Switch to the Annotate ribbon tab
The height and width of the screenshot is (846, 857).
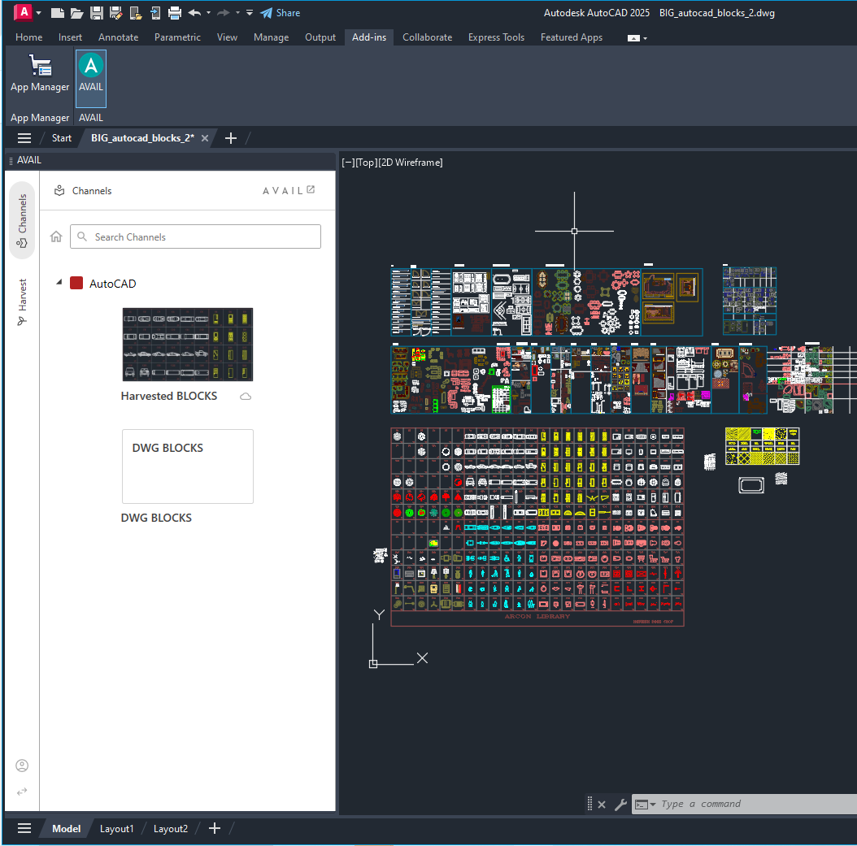click(x=118, y=37)
